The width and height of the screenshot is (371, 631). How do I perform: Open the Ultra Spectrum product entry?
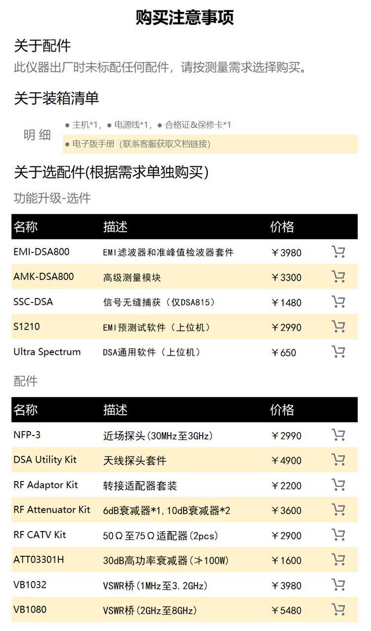tap(47, 352)
